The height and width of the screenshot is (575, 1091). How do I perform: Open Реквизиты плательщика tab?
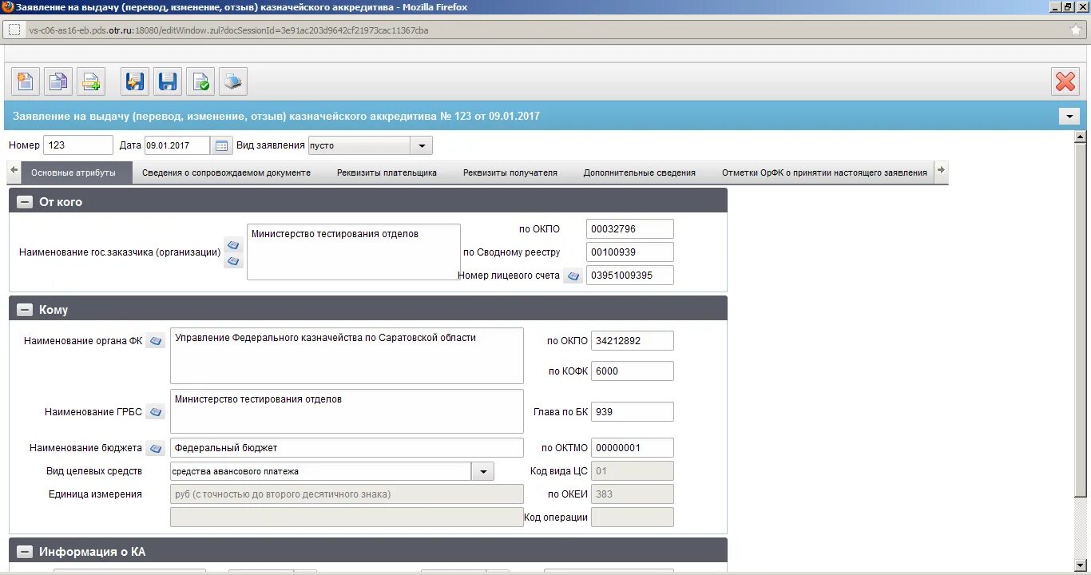click(387, 172)
